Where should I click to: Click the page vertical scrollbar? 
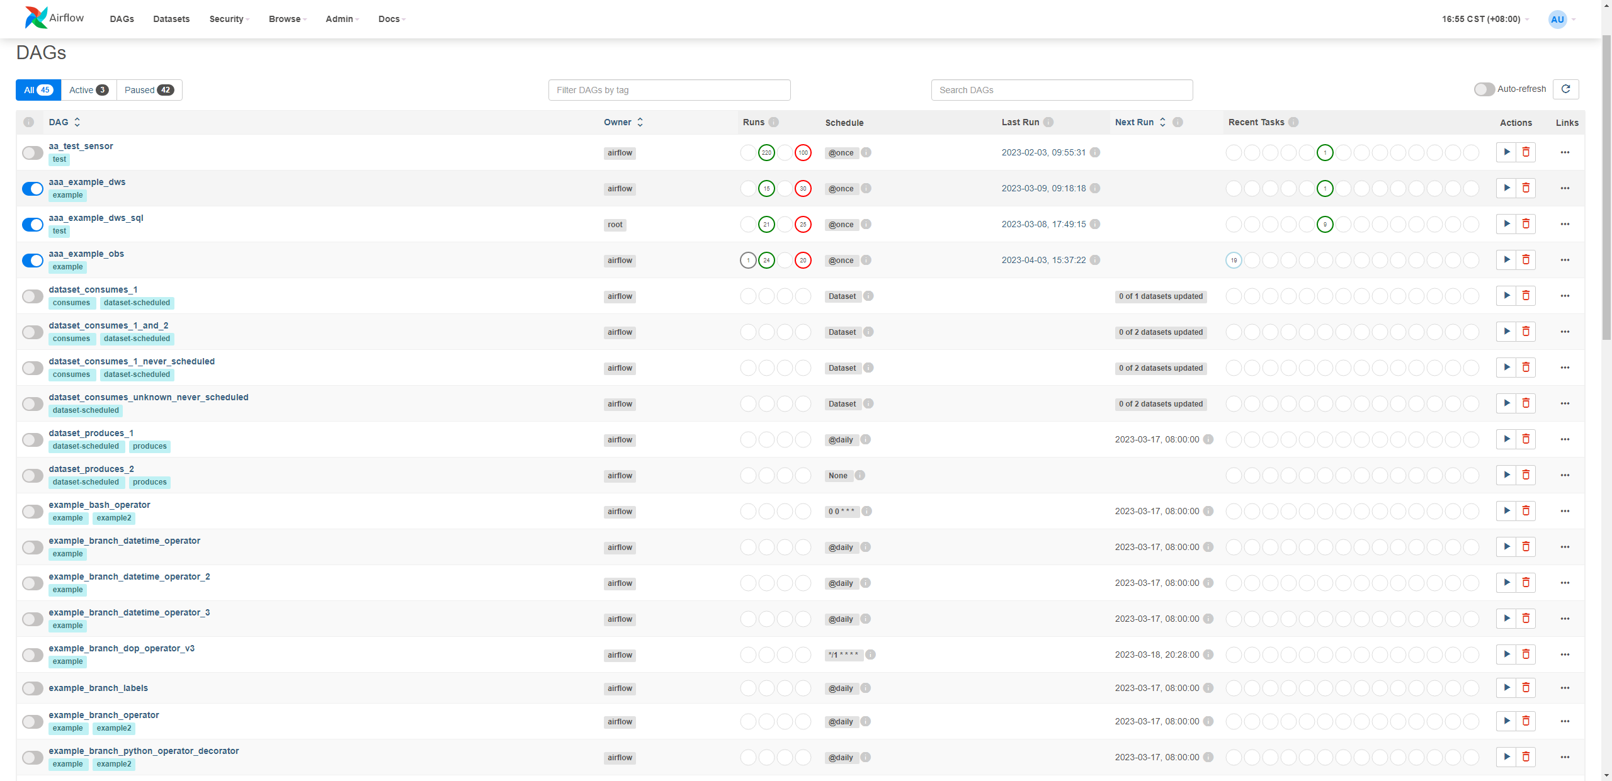pyautogui.click(x=1606, y=189)
